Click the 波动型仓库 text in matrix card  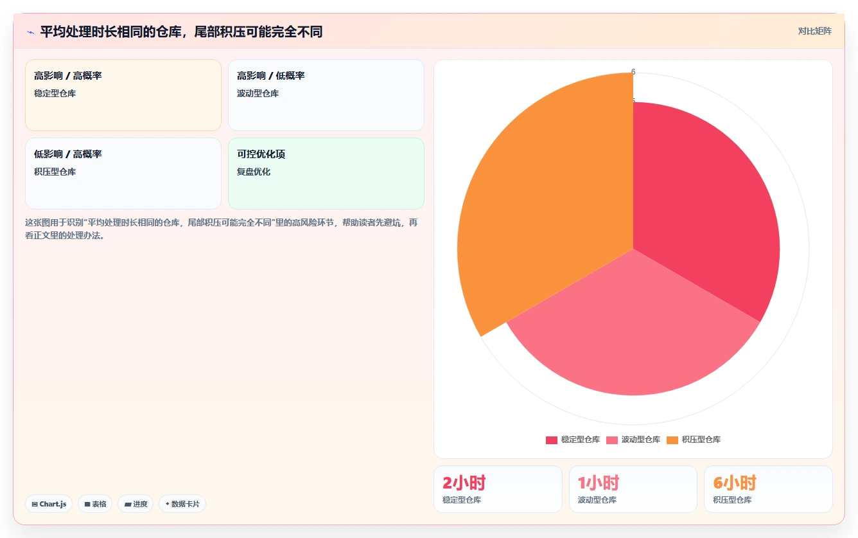tap(258, 93)
